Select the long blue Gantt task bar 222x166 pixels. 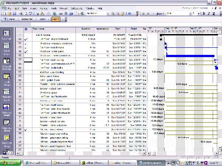190,56
